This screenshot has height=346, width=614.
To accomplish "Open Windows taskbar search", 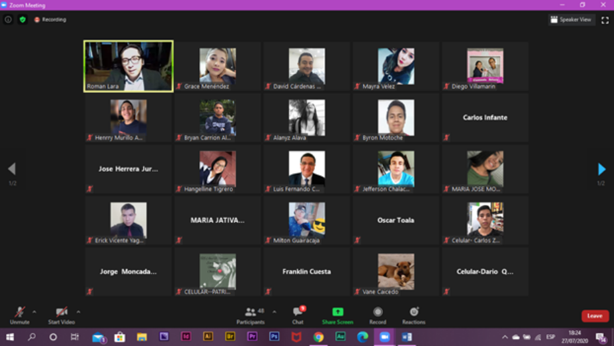I will (x=32, y=337).
